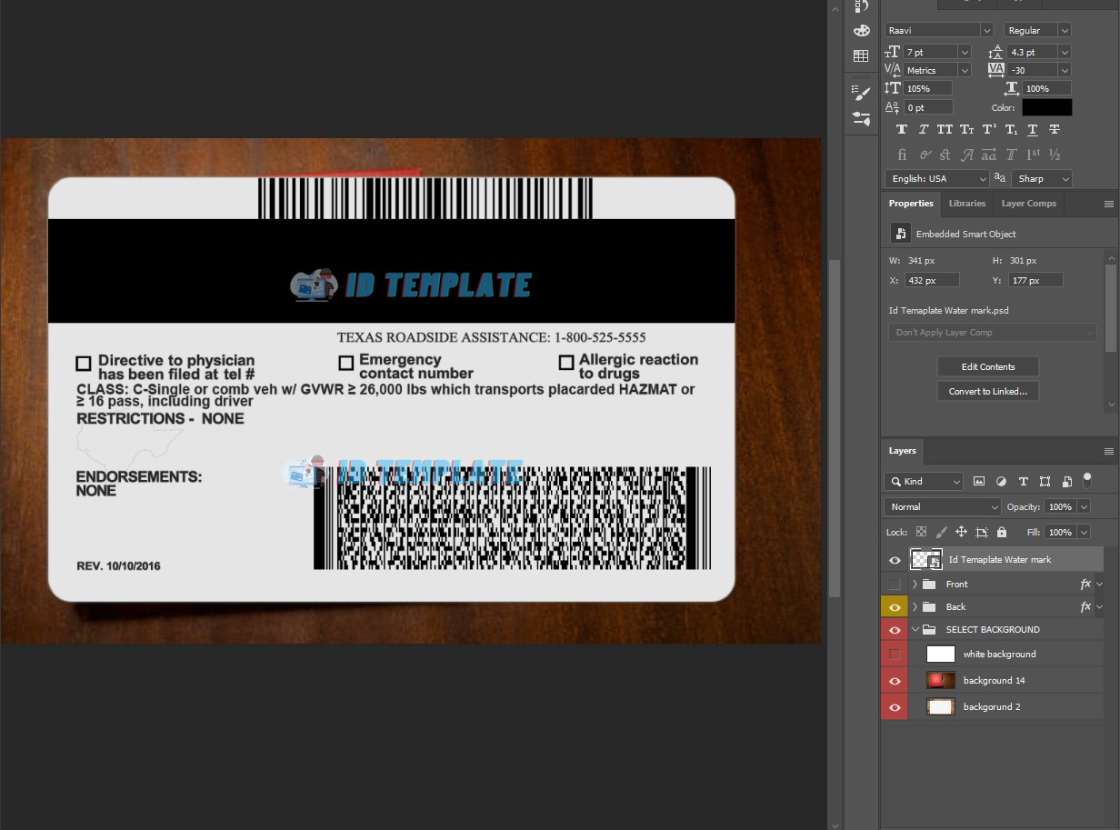This screenshot has height=830, width=1120.
Task: Open the 7 pt font size dropdown
Action: click(x=965, y=53)
